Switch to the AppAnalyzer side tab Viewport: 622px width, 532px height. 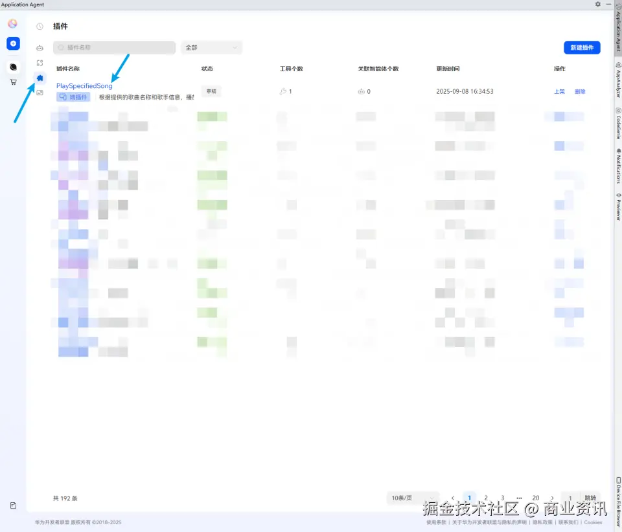[x=618, y=80]
